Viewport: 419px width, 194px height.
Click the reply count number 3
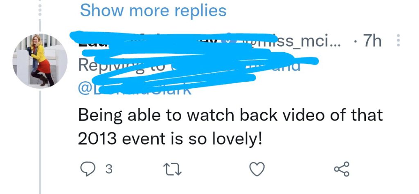109,170
